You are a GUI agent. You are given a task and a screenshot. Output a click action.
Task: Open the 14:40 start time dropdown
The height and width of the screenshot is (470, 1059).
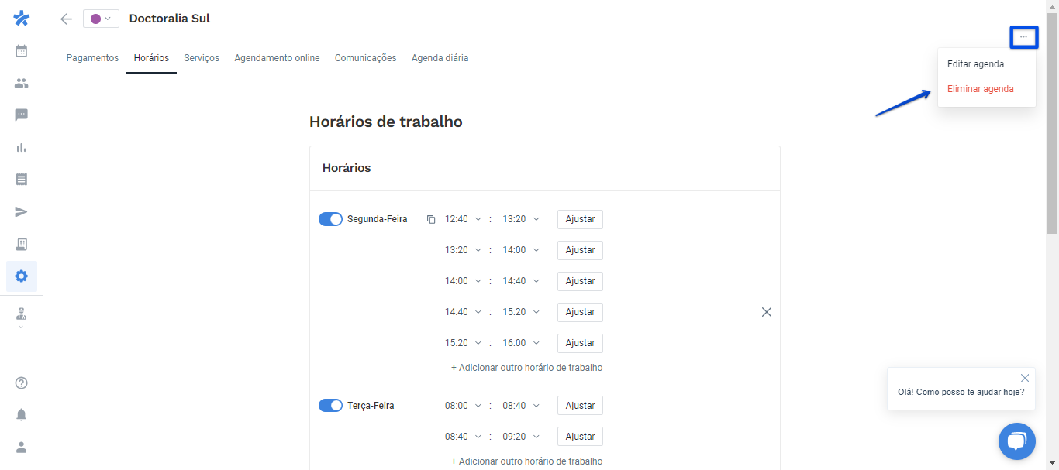click(463, 312)
